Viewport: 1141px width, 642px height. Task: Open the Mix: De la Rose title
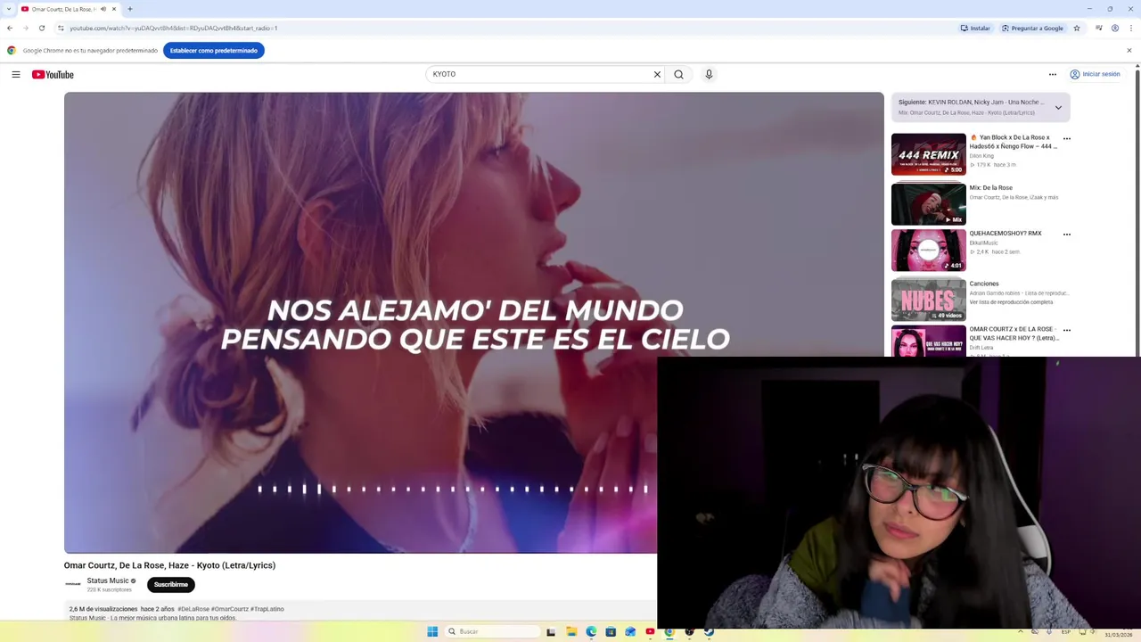tap(991, 188)
